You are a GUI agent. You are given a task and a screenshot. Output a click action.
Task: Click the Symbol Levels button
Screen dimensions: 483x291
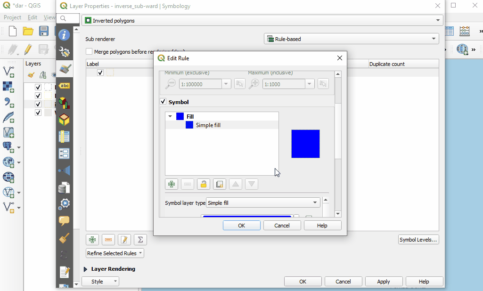click(418, 240)
